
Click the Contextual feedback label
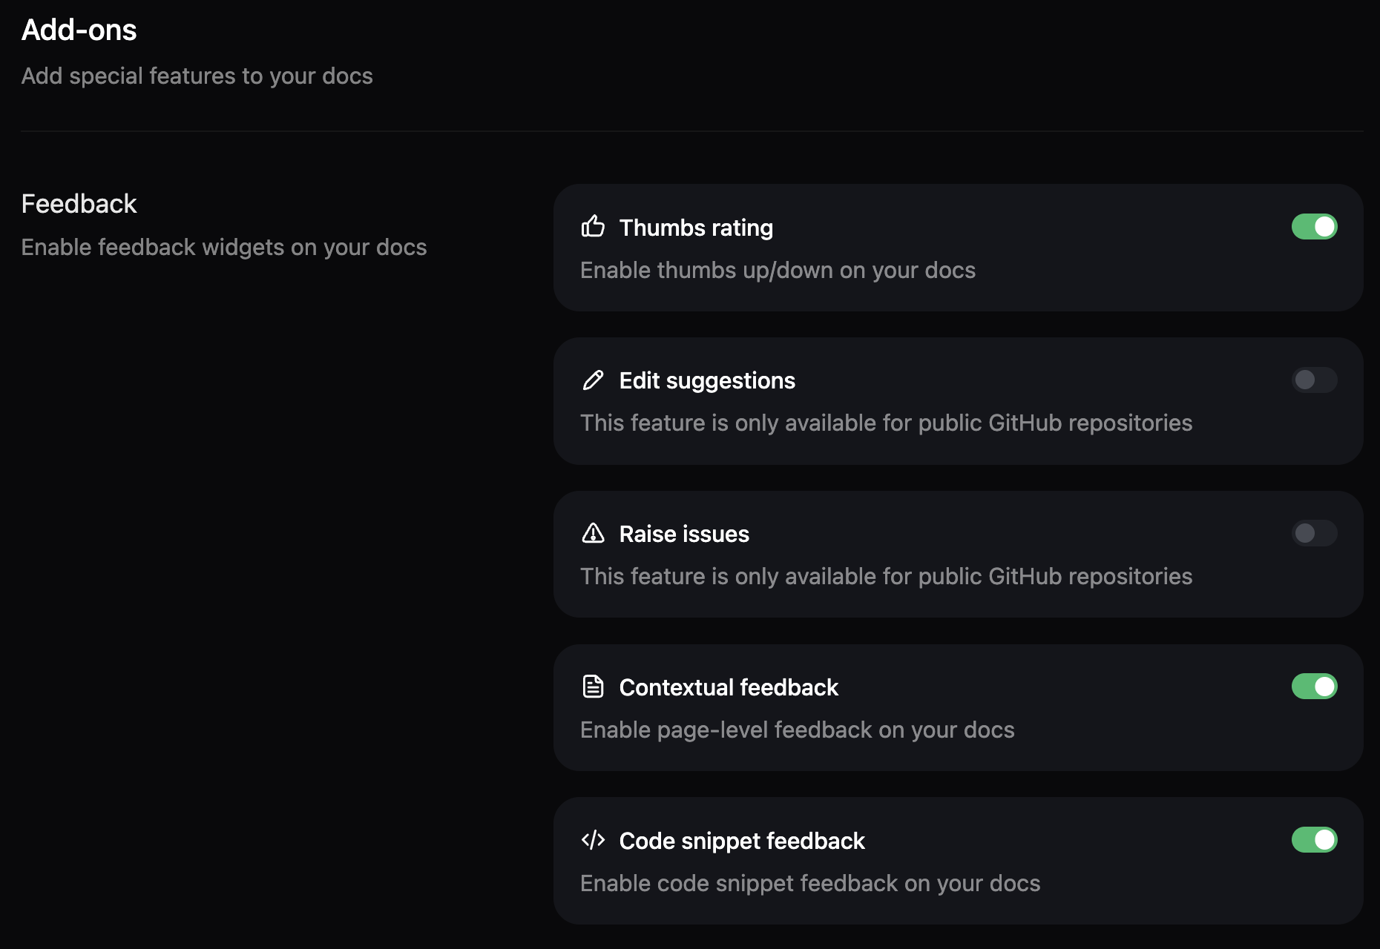pyautogui.click(x=729, y=687)
